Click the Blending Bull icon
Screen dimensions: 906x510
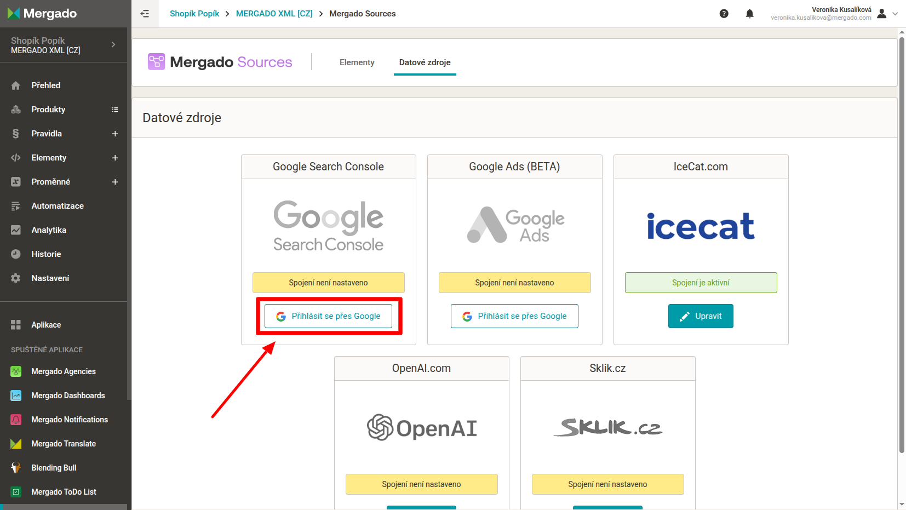[16, 468]
